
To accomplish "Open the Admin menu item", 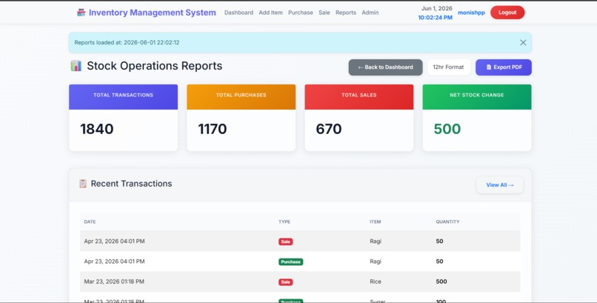I will point(370,13).
